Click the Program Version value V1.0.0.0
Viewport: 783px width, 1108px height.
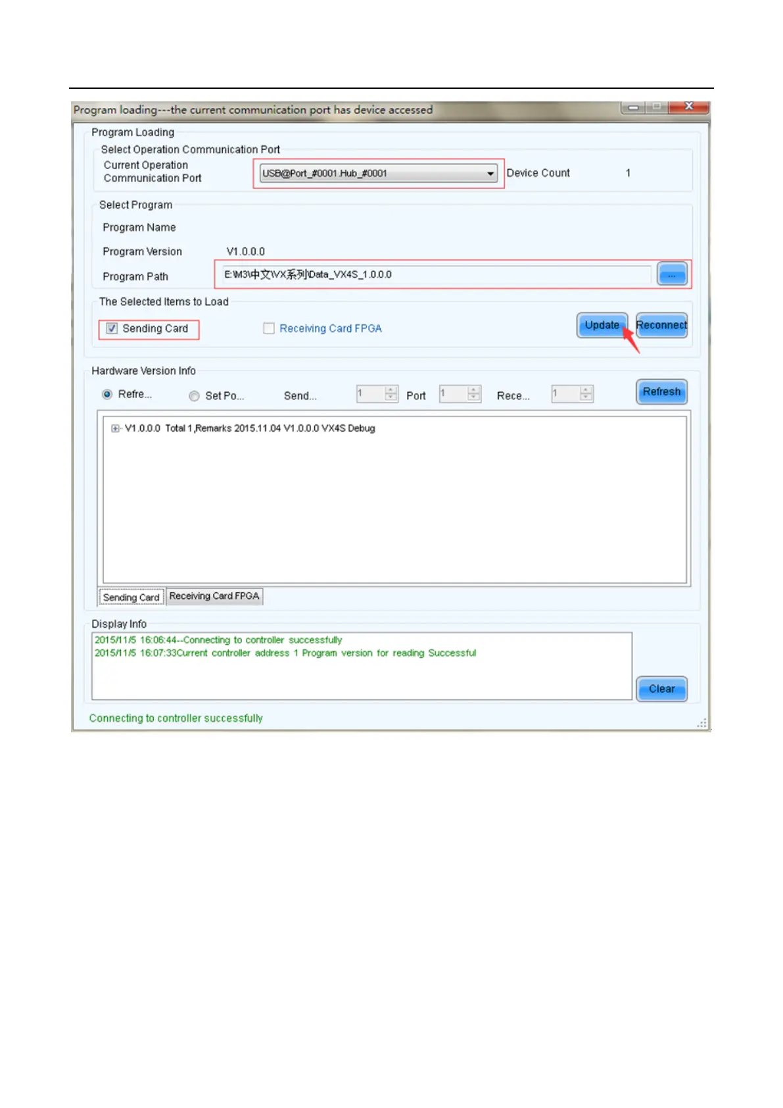pos(246,252)
